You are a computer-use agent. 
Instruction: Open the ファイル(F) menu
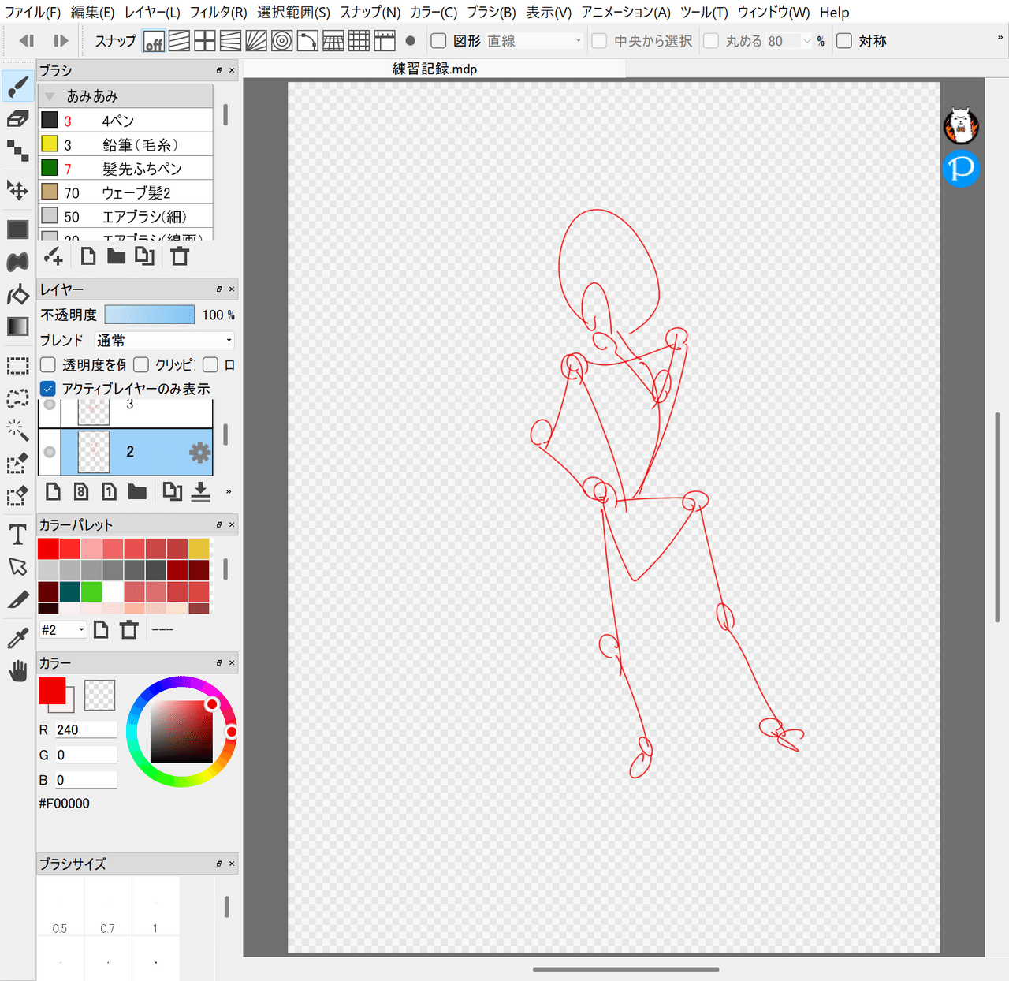coord(32,13)
